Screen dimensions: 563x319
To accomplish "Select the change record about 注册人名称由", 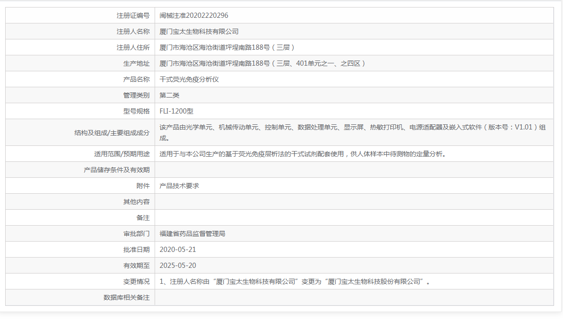I will (295, 282).
